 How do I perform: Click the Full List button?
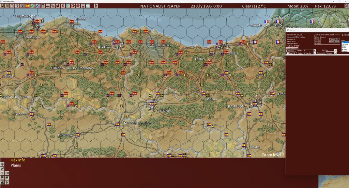click(x=346, y=35)
